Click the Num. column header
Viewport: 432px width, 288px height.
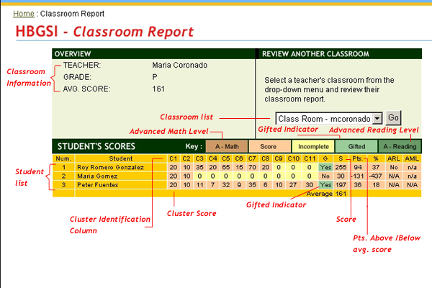(63, 158)
